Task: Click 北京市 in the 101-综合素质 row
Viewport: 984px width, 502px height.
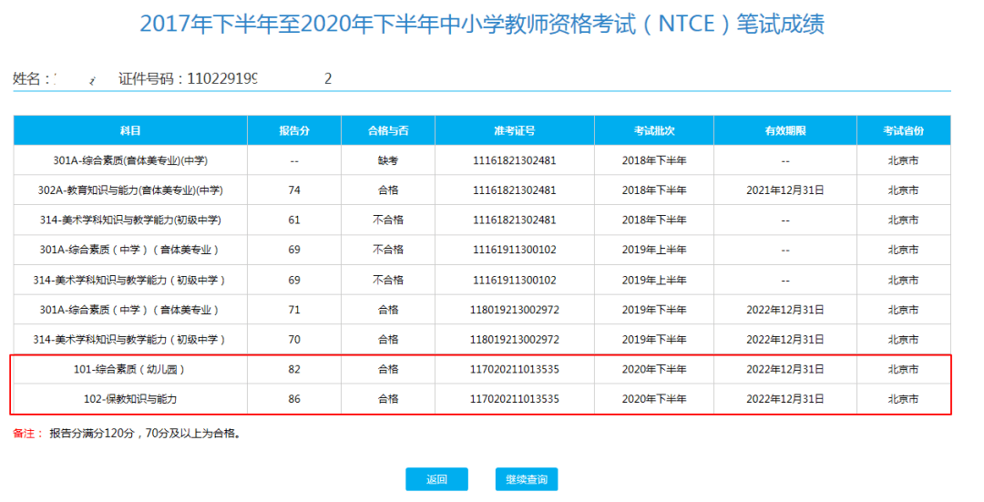Action: (904, 370)
